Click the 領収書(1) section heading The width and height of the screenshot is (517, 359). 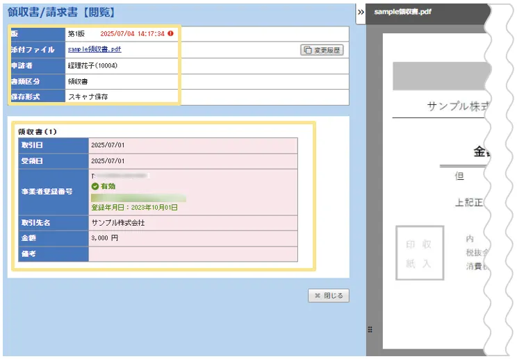pyautogui.click(x=38, y=131)
